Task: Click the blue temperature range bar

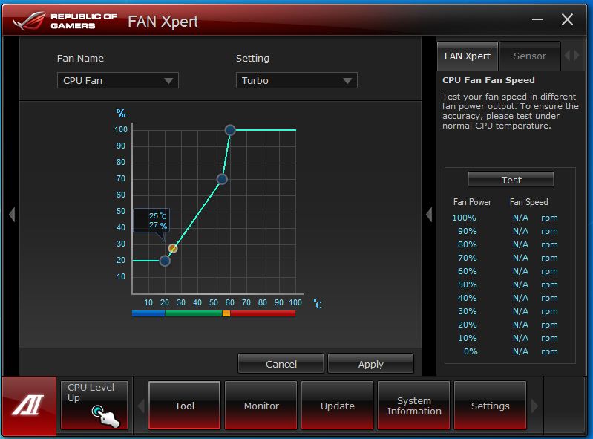Action: pyautogui.click(x=148, y=313)
